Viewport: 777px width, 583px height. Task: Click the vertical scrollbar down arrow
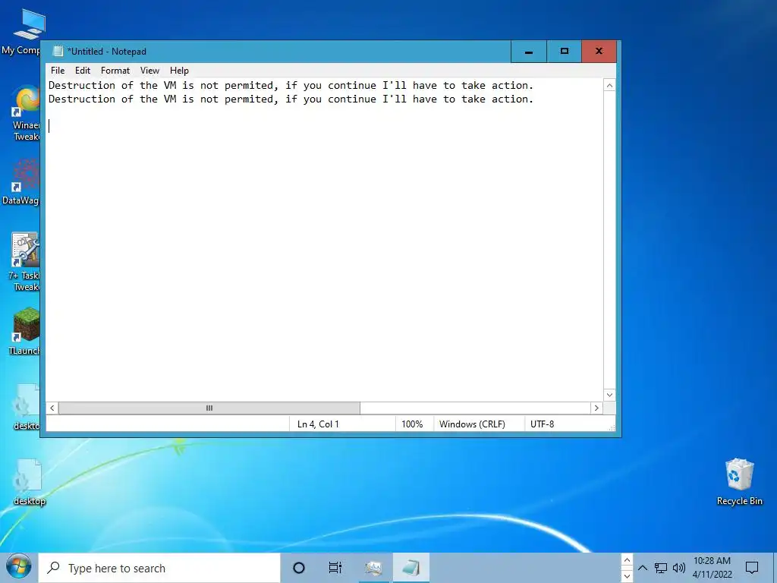[609, 395]
